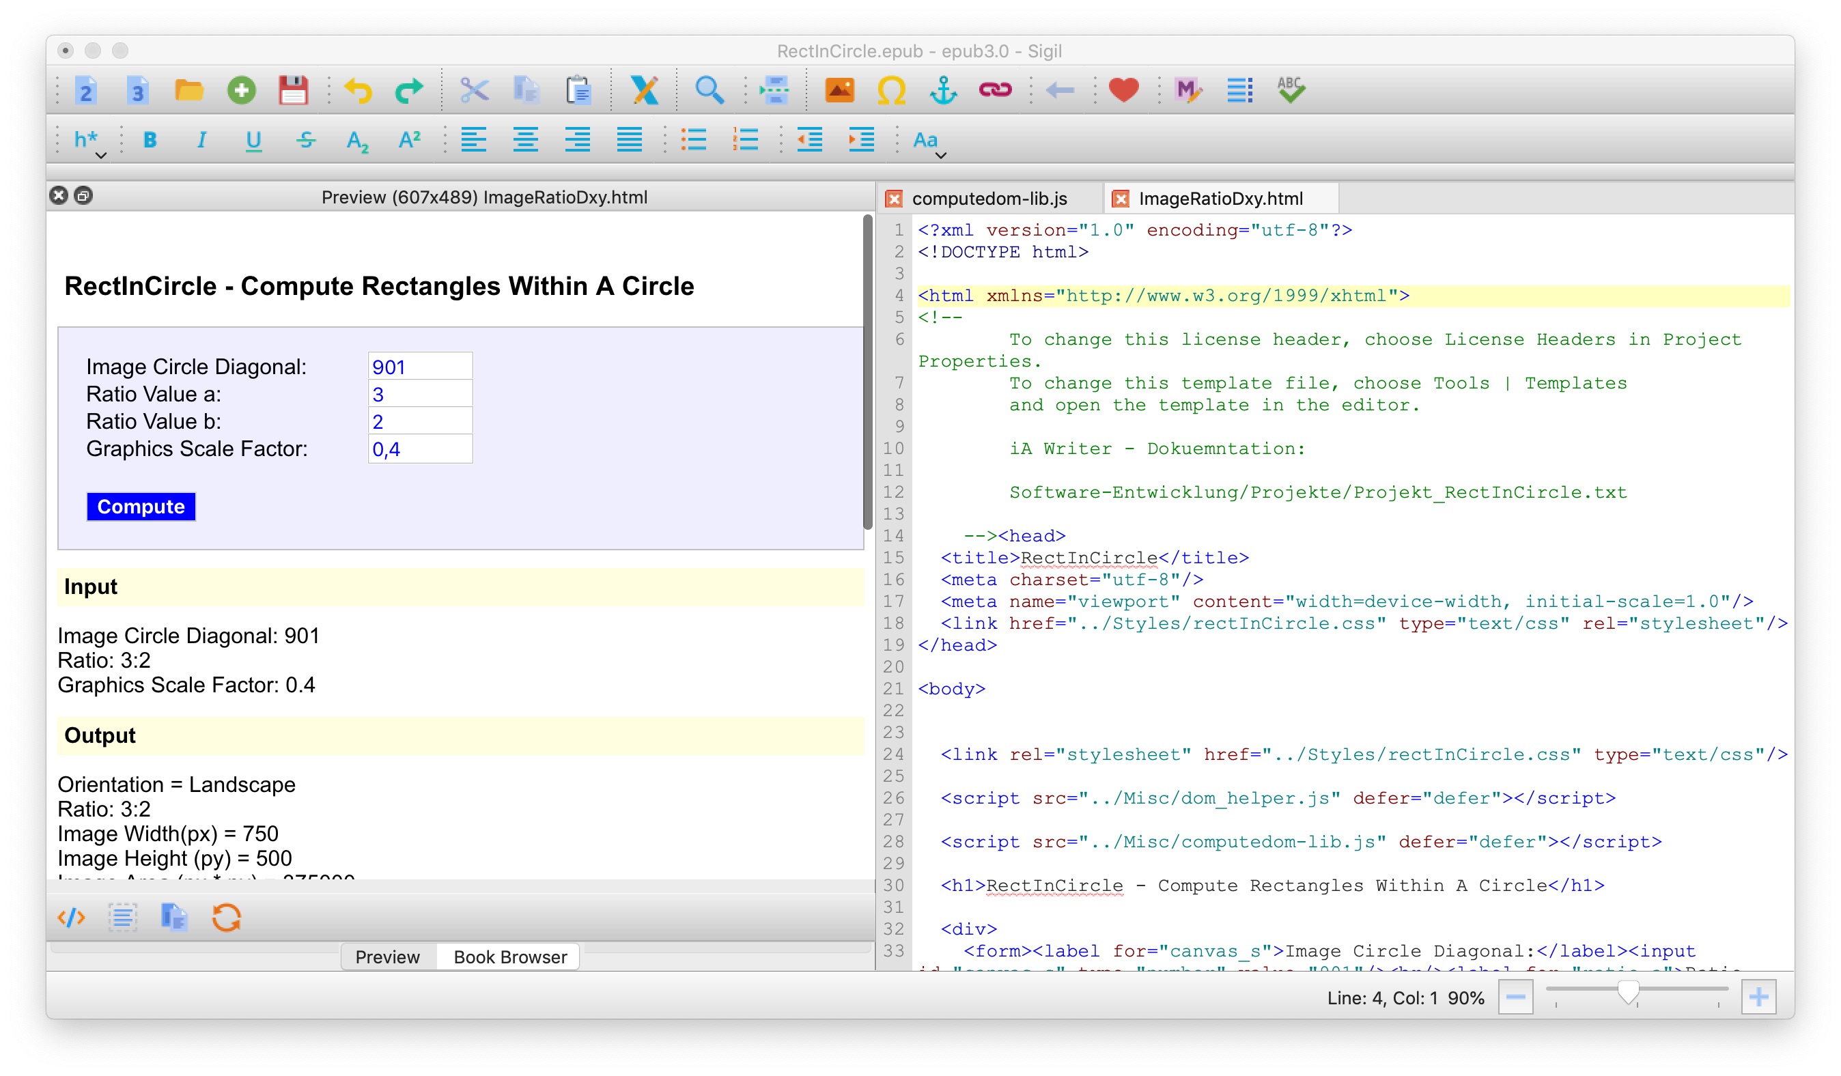Click the blue Compute button
Image resolution: width=1841 pixels, height=1076 pixels.
tap(141, 507)
